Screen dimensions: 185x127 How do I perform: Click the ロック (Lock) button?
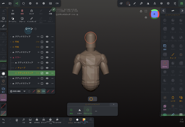pos(32,12)
